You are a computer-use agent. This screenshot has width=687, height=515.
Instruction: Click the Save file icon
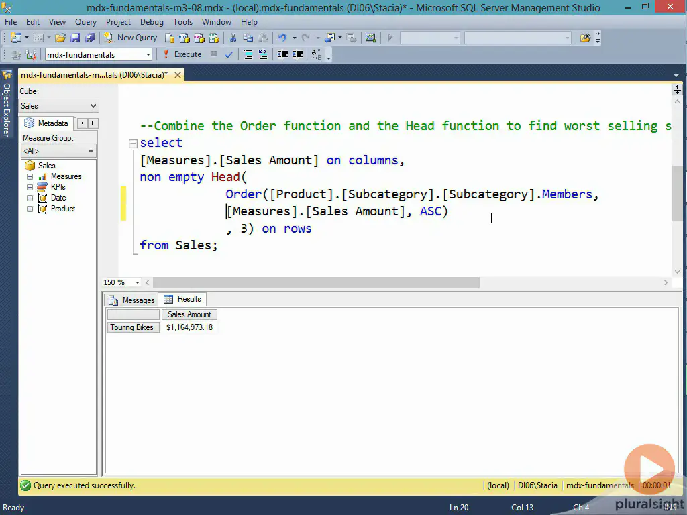tap(74, 38)
